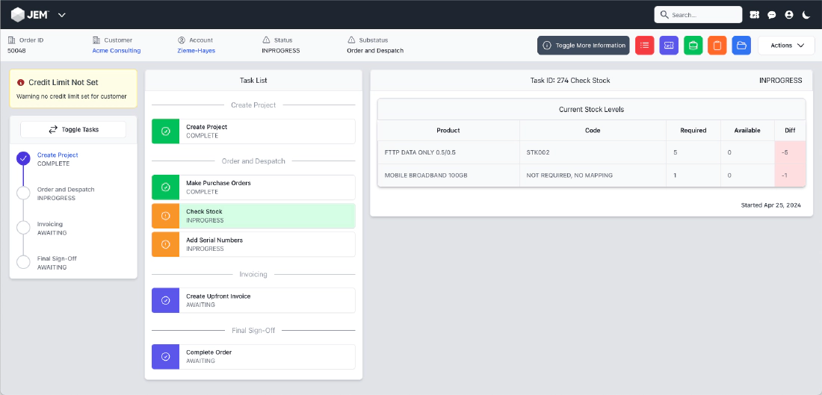Click the Account person icon
The image size is (822, 395).
click(182, 40)
